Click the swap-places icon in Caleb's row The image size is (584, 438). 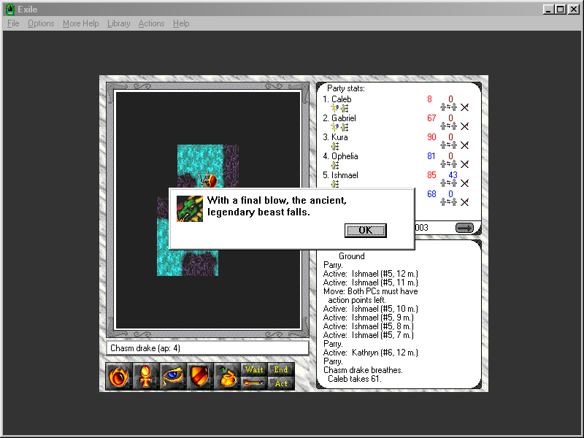click(448, 107)
